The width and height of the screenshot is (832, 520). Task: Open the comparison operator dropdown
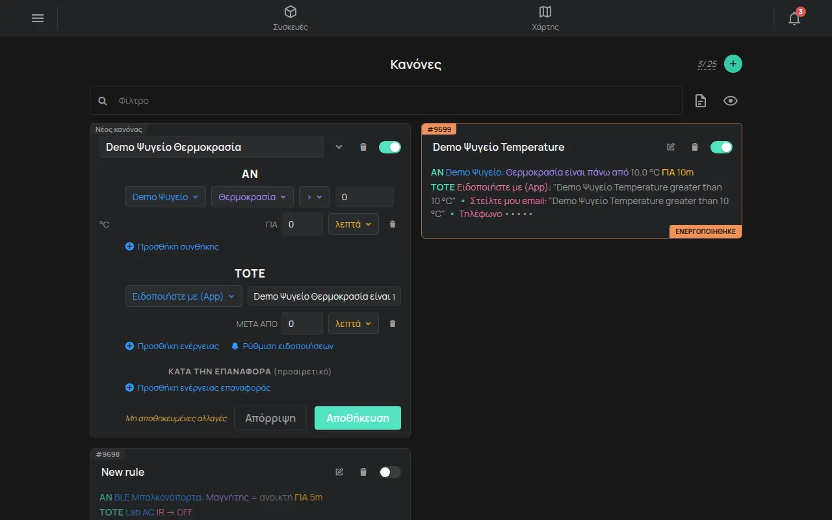coord(315,197)
